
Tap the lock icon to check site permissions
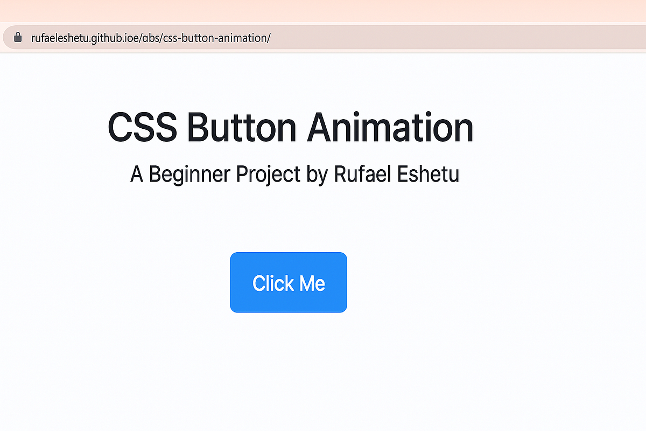click(18, 37)
